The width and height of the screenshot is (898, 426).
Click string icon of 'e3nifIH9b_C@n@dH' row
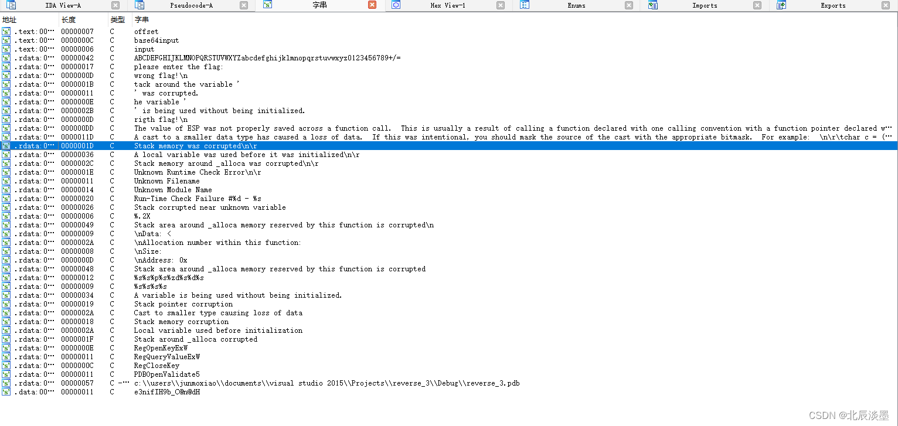[6, 392]
